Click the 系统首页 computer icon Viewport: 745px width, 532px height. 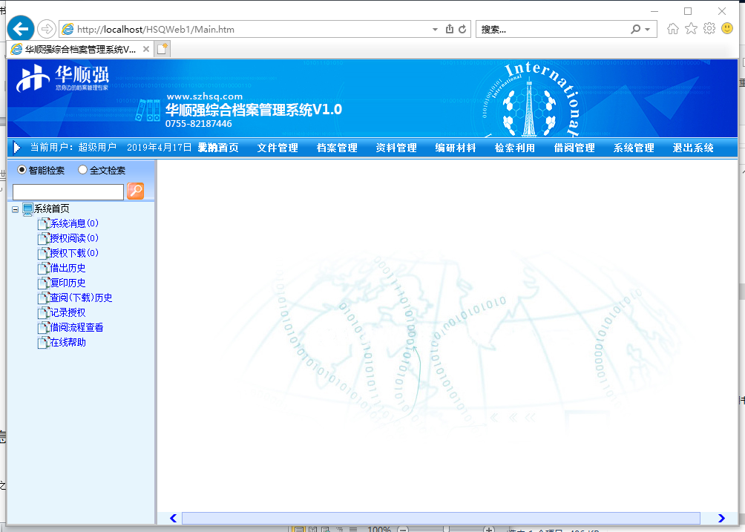[x=28, y=209]
